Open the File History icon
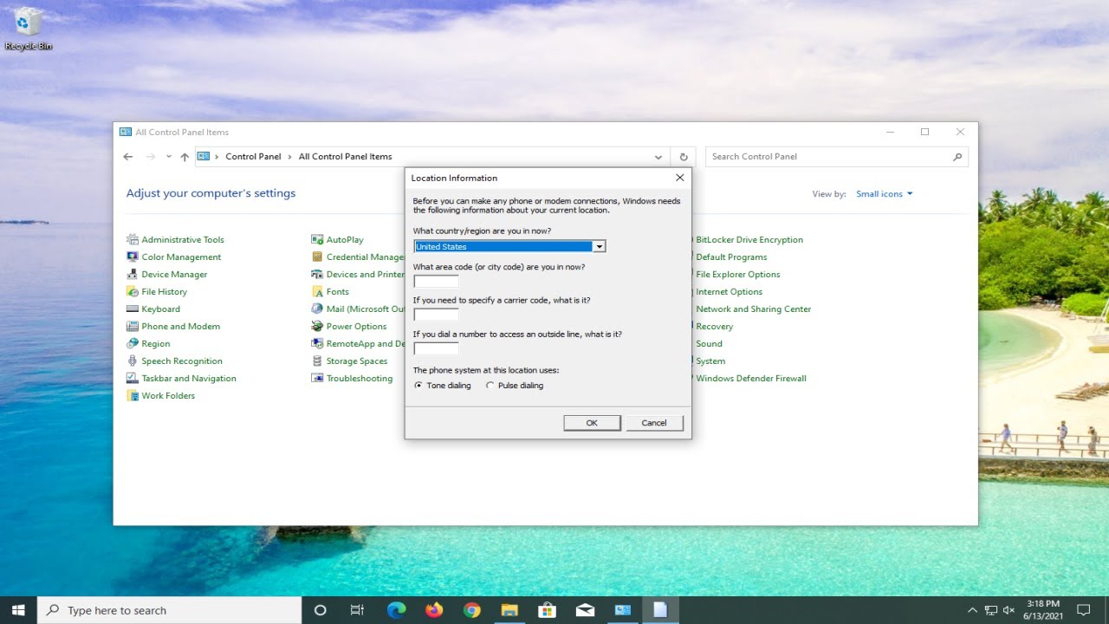The width and height of the screenshot is (1109, 624). point(133,292)
